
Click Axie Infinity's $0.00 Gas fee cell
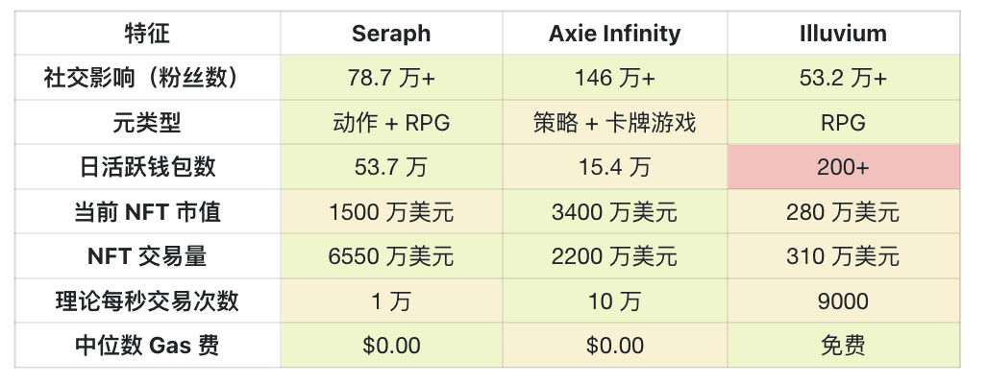[614, 346]
